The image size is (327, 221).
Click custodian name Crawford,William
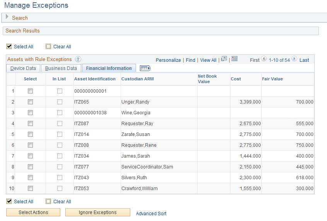point(140,189)
